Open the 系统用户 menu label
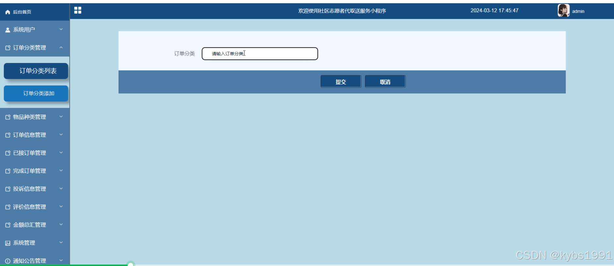 pos(24,30)
